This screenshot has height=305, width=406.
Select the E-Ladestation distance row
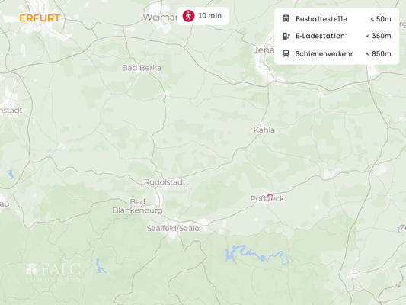pyautogui.click(x=337, y=36)
